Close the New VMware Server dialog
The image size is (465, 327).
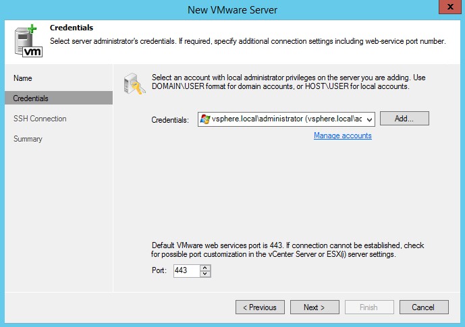(450, 7)
